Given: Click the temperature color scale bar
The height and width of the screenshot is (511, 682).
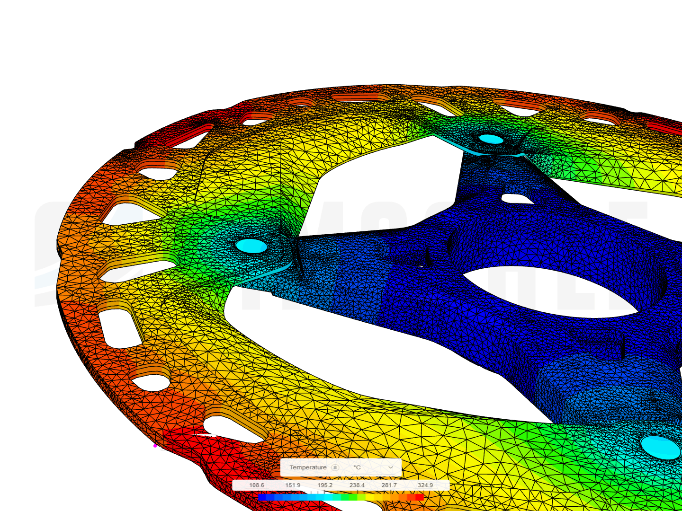Looking at the screenshot, I should [341, 497].
